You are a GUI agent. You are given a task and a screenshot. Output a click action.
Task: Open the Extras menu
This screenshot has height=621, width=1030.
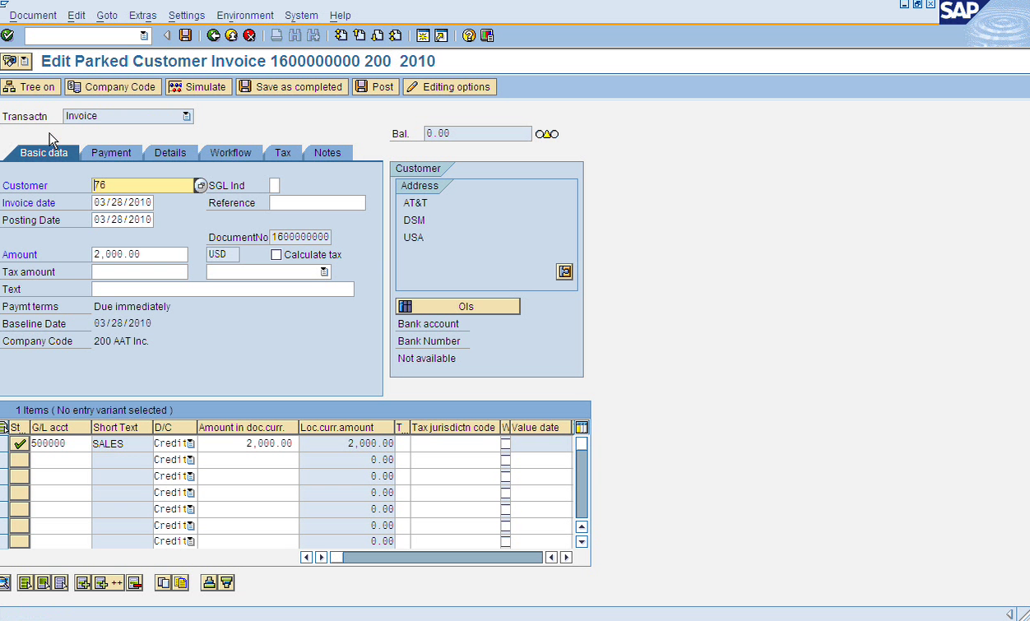143,15
